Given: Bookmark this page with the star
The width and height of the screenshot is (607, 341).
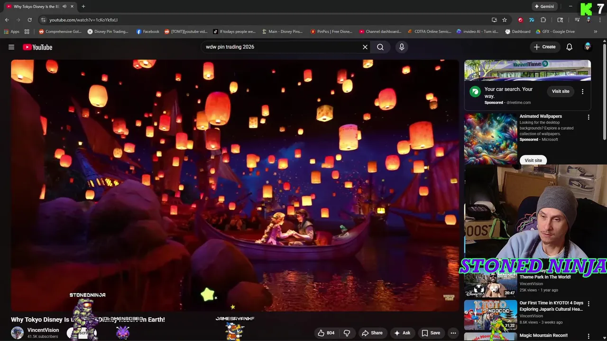Looking at the screenshot, I should coord(505,20).
